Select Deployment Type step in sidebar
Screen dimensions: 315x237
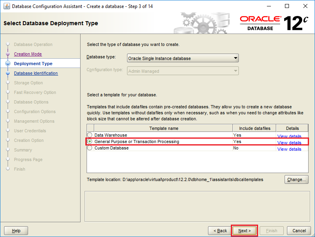tap(33, 64)
